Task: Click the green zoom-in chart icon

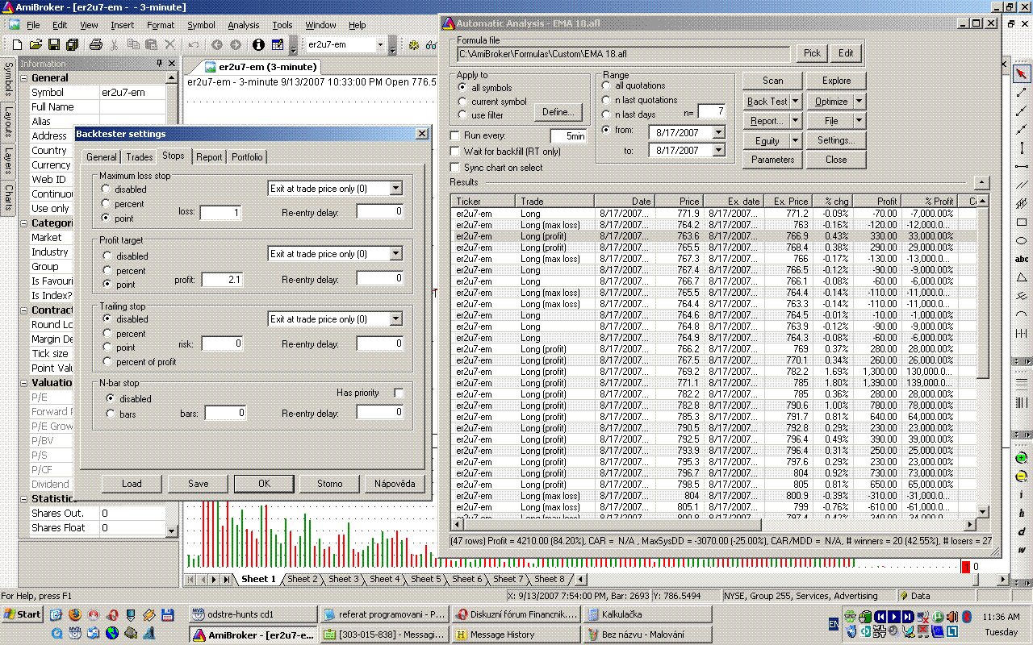Action: (x=1022, y=458)
